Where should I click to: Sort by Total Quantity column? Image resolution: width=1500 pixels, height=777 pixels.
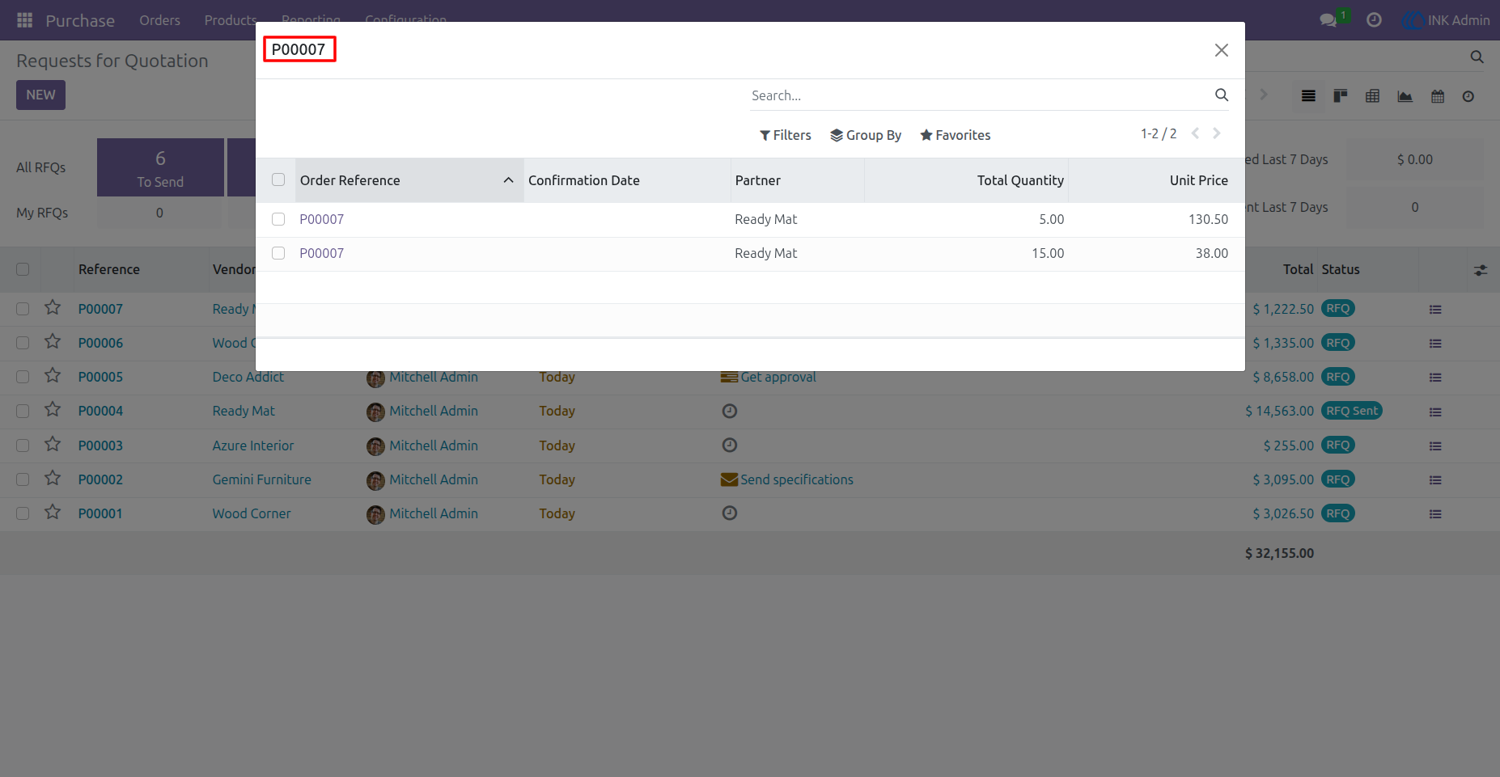coord(966,180)
